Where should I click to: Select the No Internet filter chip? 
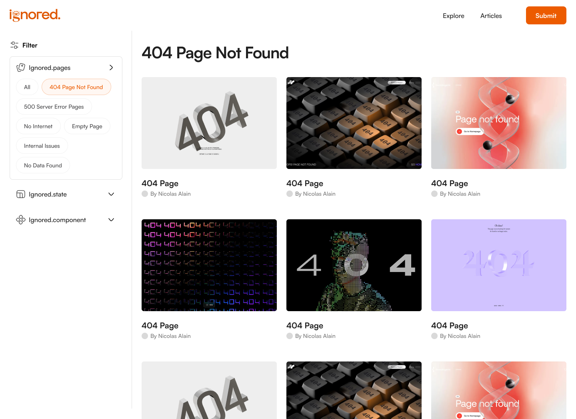[x=38, y=126]
